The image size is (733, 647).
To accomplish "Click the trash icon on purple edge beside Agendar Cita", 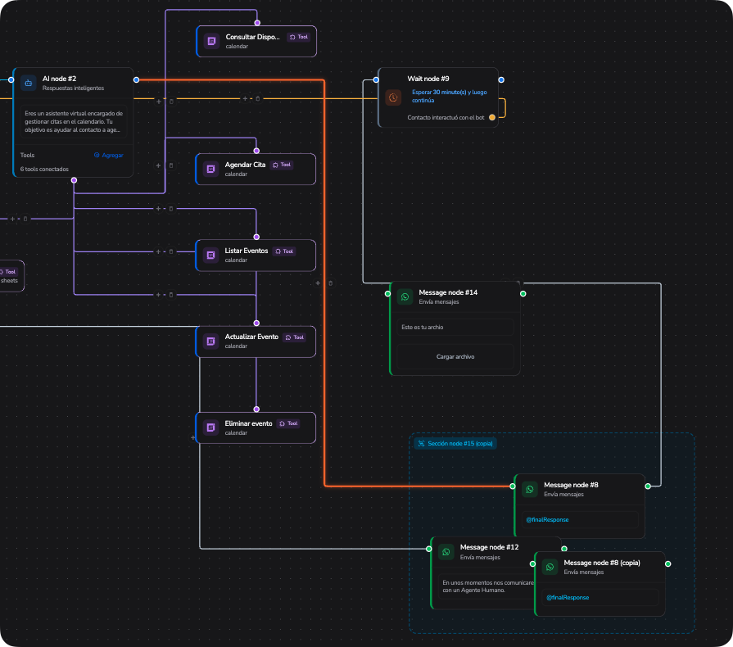I will coord(171,165).
